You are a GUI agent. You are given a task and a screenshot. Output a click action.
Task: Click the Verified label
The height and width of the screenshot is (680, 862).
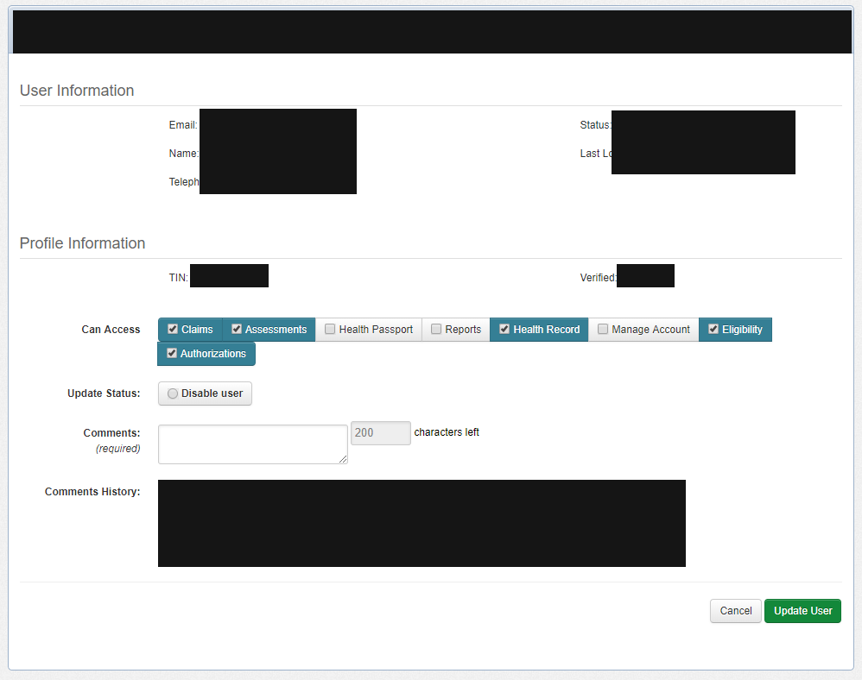click(x=598, y=278)
